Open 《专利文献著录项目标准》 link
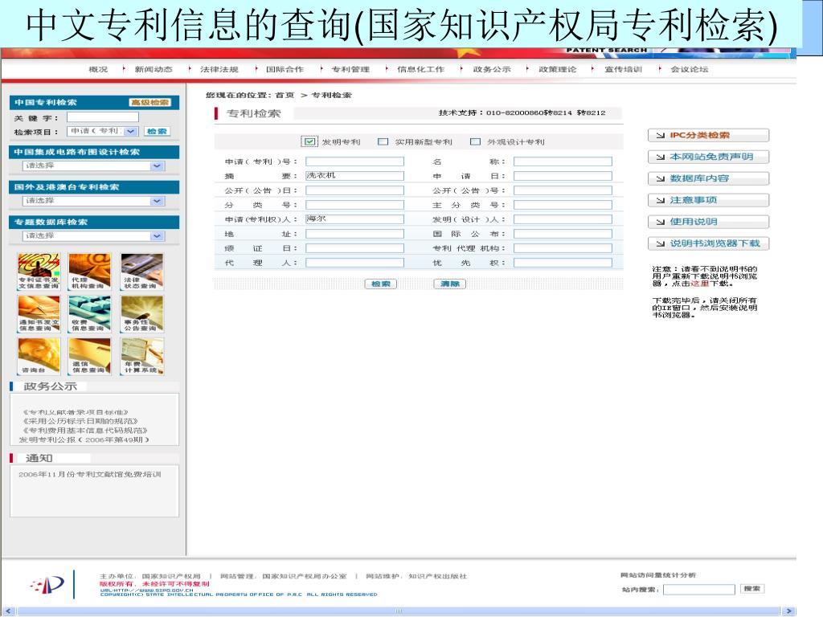823x617 pixels. (x=75, y=412)
